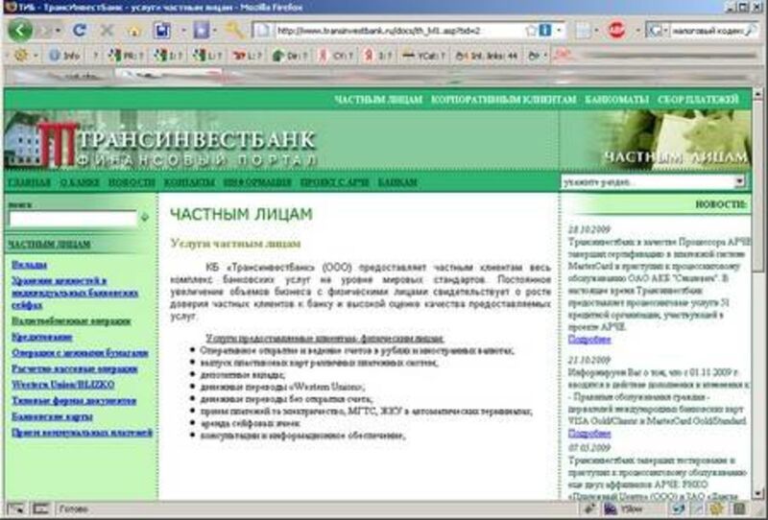Reload the page with the blue refresh icon
The width and height of the screenshot is (768, 520).
pyautogui.click(x=79, y=31)
